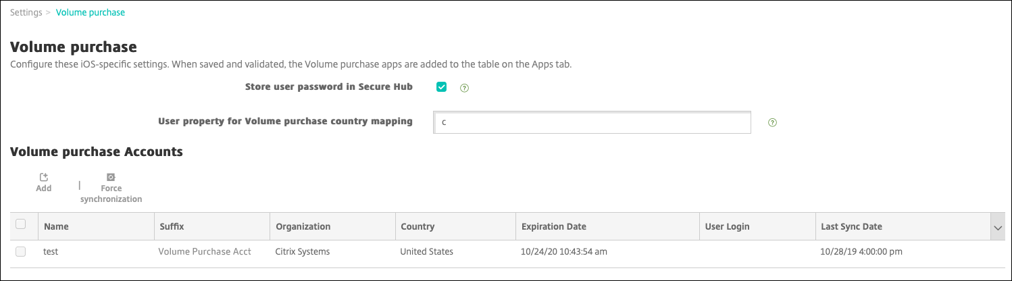Image resolution: width=1012 pixels, height=281 pixels.
Task: Tick the checkbox for test account row
Action: tap(20, 251)
